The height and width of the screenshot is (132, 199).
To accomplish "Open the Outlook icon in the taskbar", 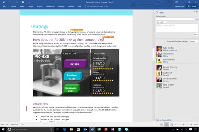I will tap(85, 129).
